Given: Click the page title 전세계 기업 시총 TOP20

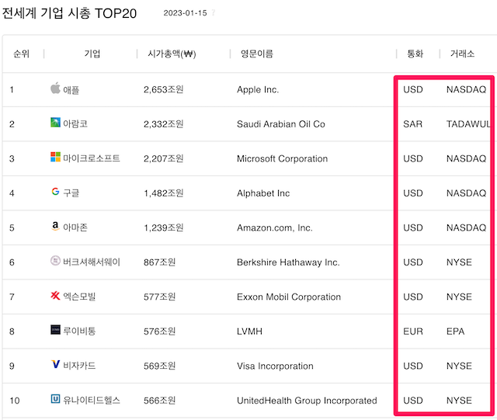Looking at the screenshot, I should pos(69,13).
